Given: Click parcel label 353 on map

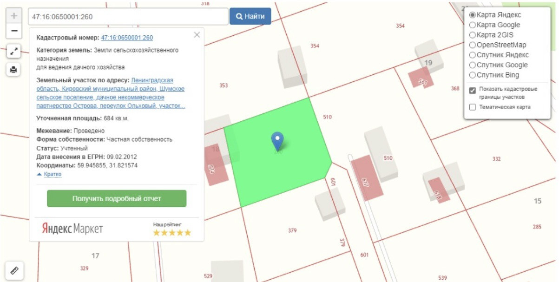Looking at the screenshot, I should [x=224, y=85].
